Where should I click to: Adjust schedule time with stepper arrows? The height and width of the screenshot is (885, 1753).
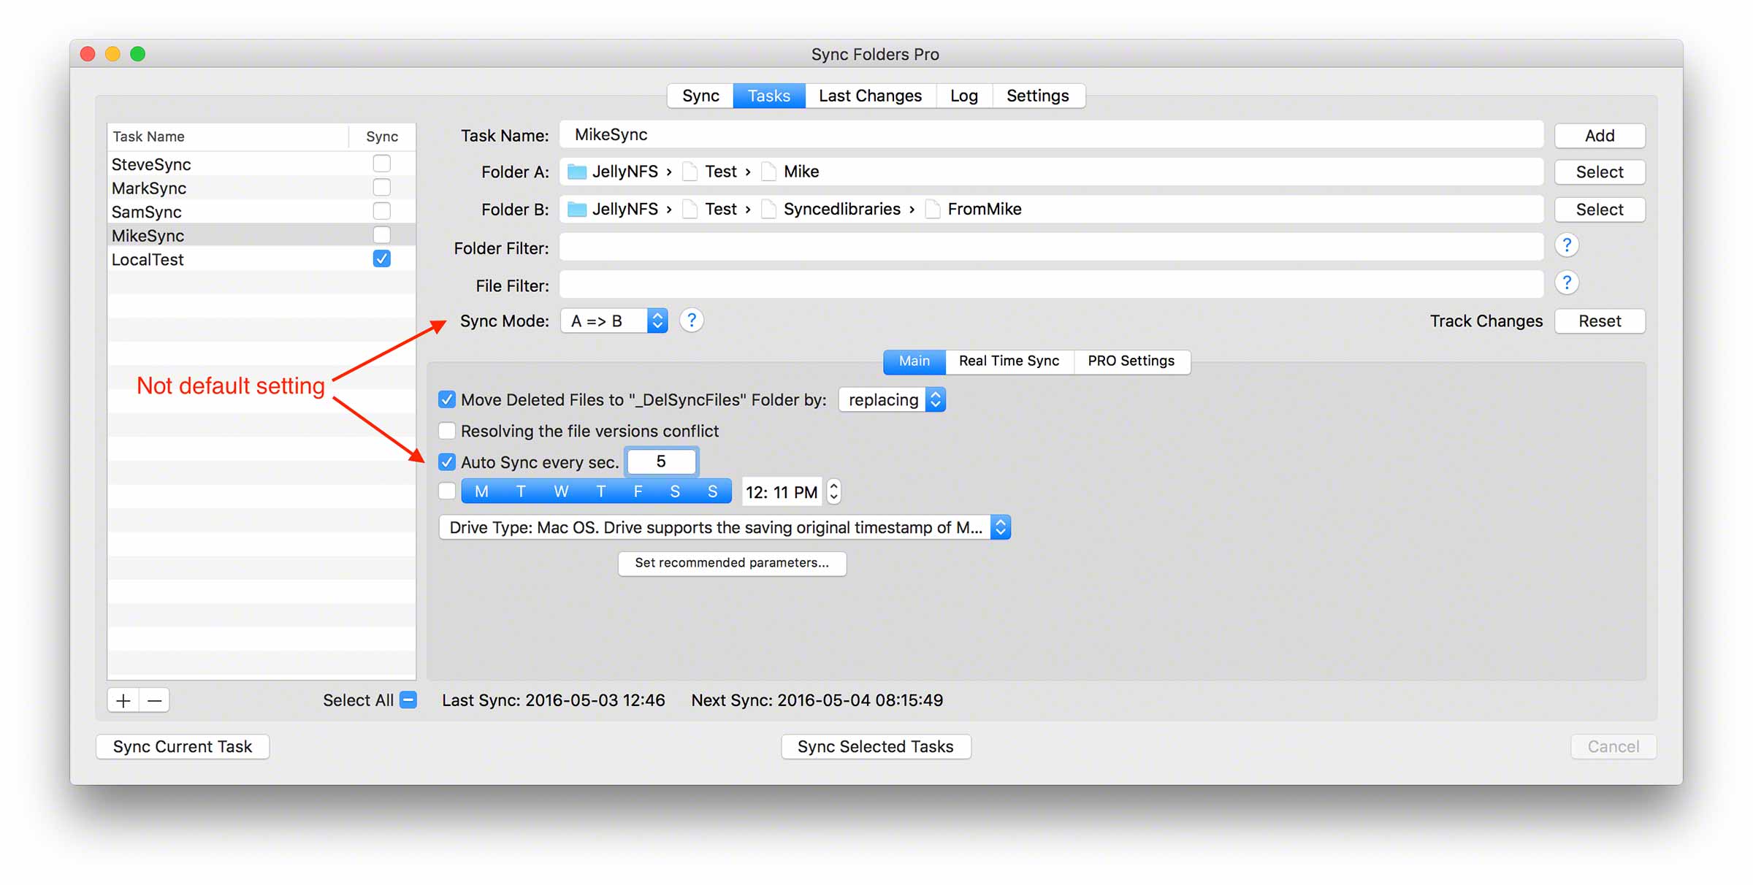click(x=833, y=491)
